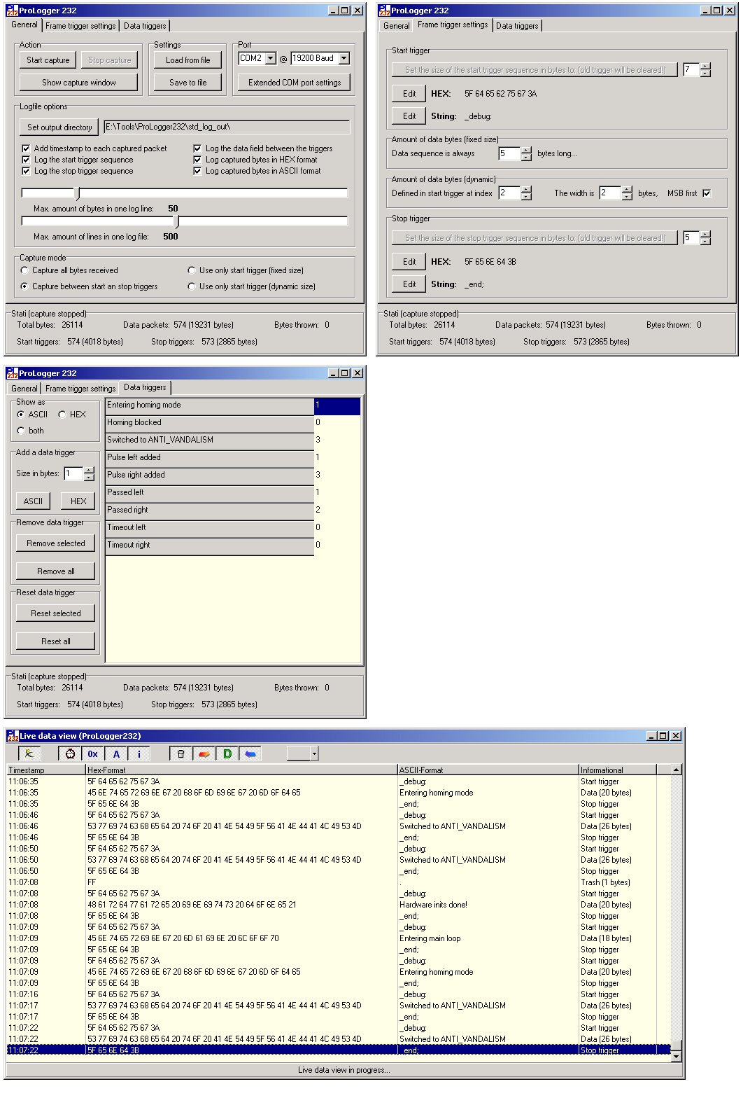Click the trash can clear icon
Screen dimensions: 750x1098
click(181, 753)
